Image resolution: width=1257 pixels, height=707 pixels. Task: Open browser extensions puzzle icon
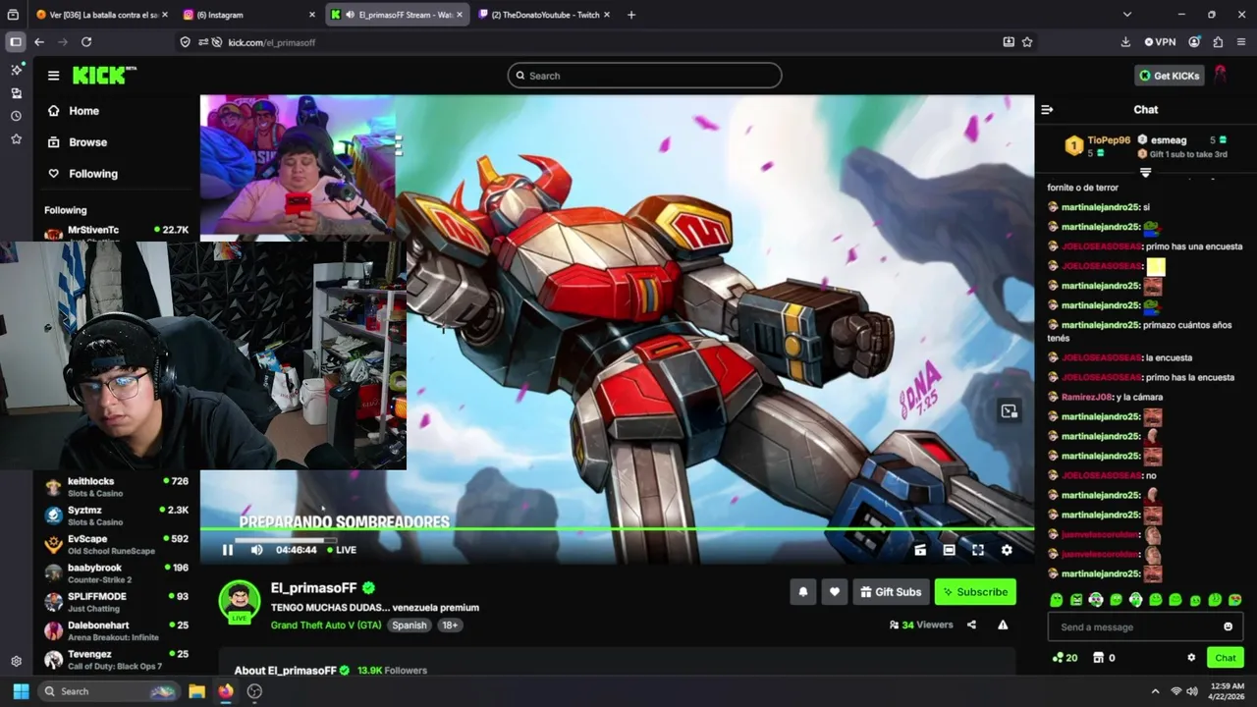tap(1218, 42)
